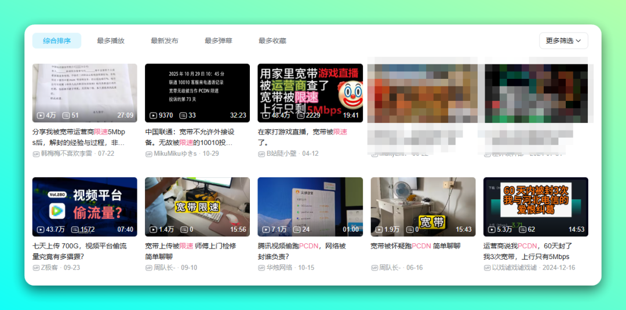Click the play-count icon next to 5.3万
Screen dimensions: 626x310
(x=492, y=229)
